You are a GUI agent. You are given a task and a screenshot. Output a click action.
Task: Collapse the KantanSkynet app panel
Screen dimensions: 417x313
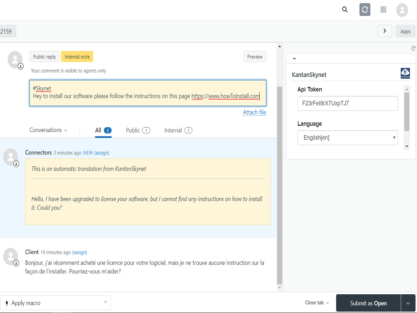point(294,59)
